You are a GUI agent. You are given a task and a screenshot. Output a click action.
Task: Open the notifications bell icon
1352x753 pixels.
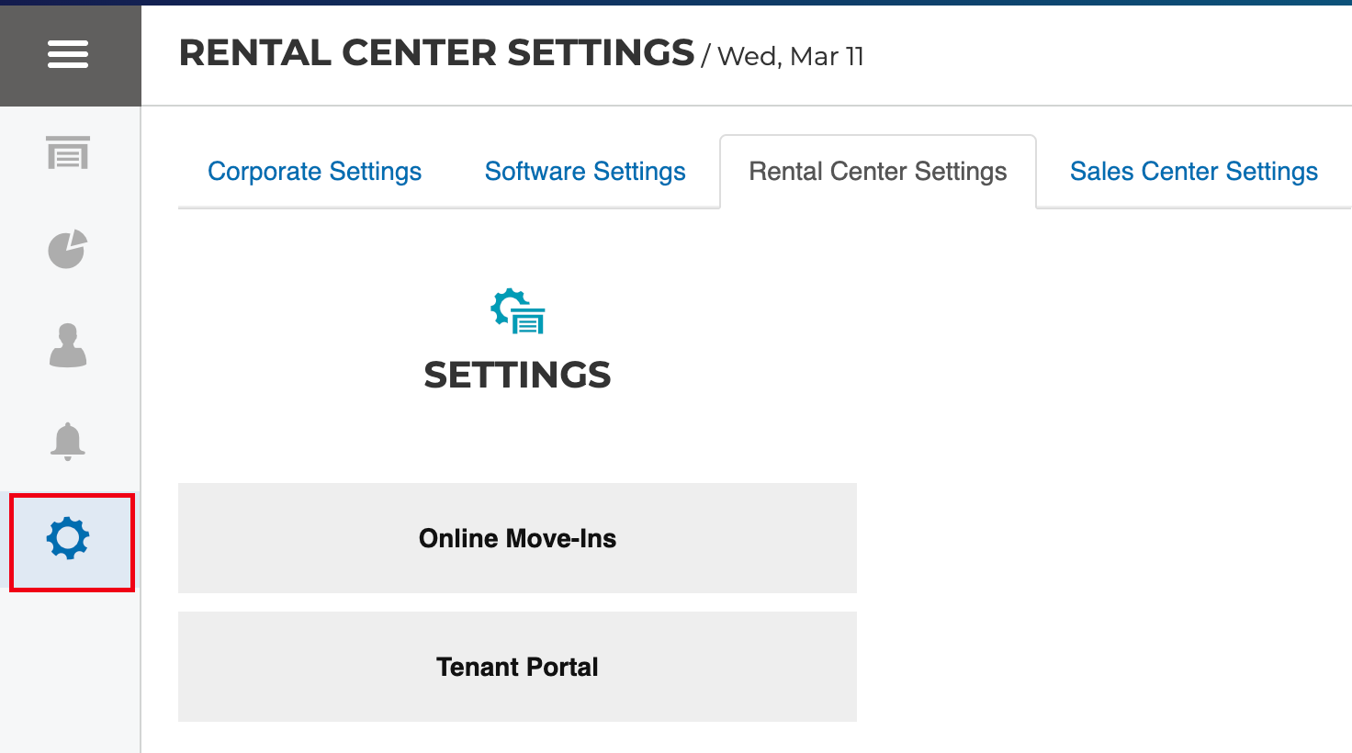(68, 442)
